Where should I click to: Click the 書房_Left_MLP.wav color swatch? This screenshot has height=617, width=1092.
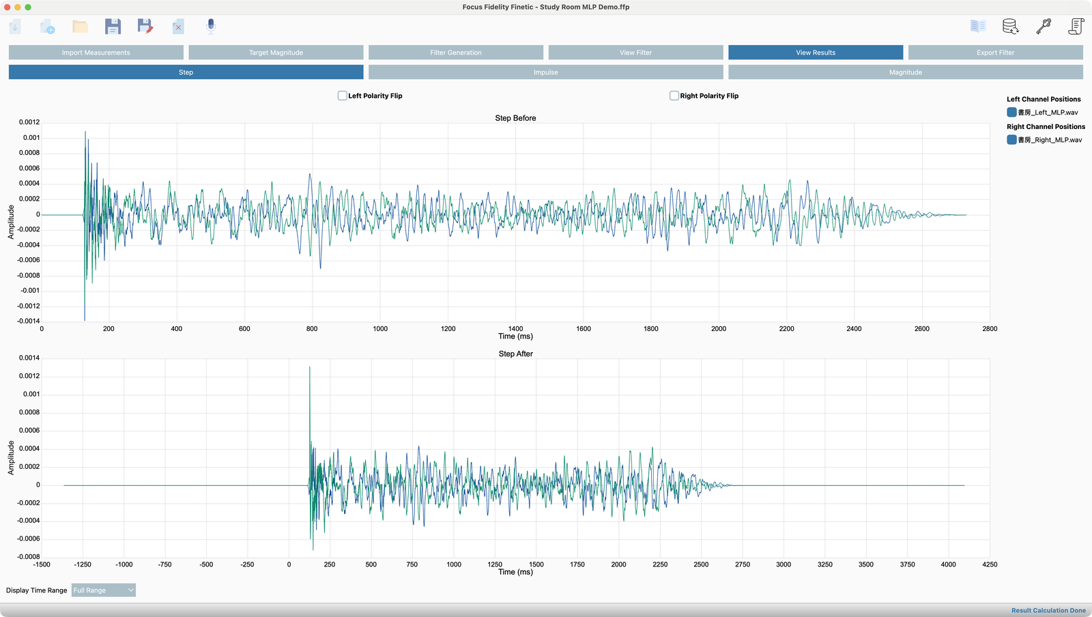pos(1011,113)
